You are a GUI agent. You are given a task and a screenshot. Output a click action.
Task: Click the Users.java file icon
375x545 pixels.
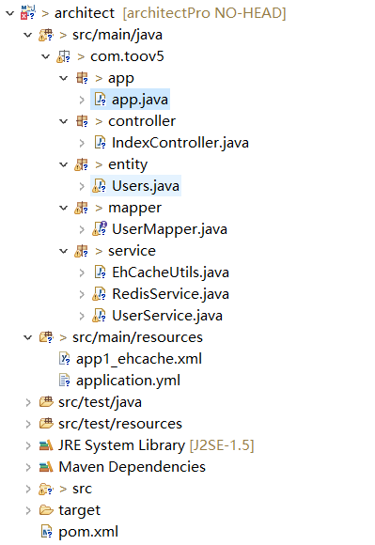click(x=99, y=186)
